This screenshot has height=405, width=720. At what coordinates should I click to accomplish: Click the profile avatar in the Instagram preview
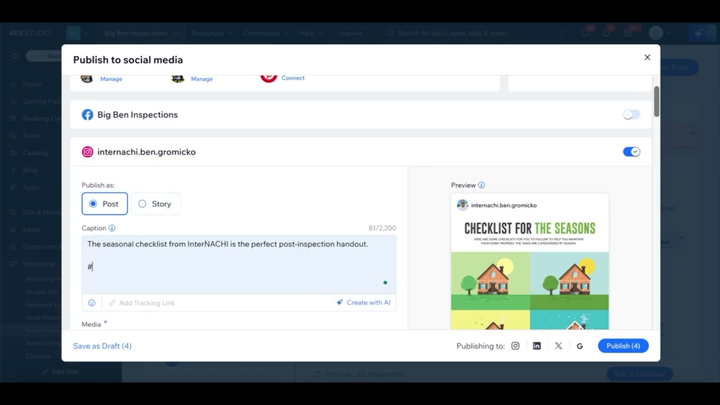point(462,205)
